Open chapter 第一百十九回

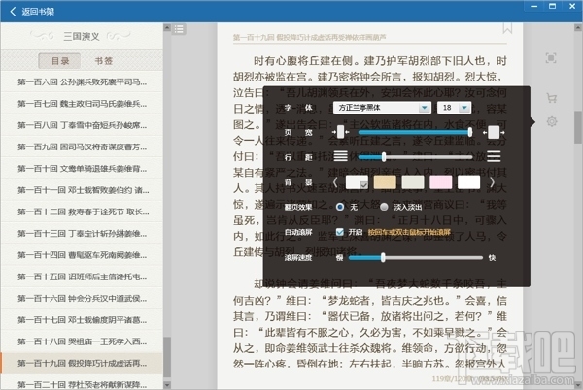[x=82, y=363]
